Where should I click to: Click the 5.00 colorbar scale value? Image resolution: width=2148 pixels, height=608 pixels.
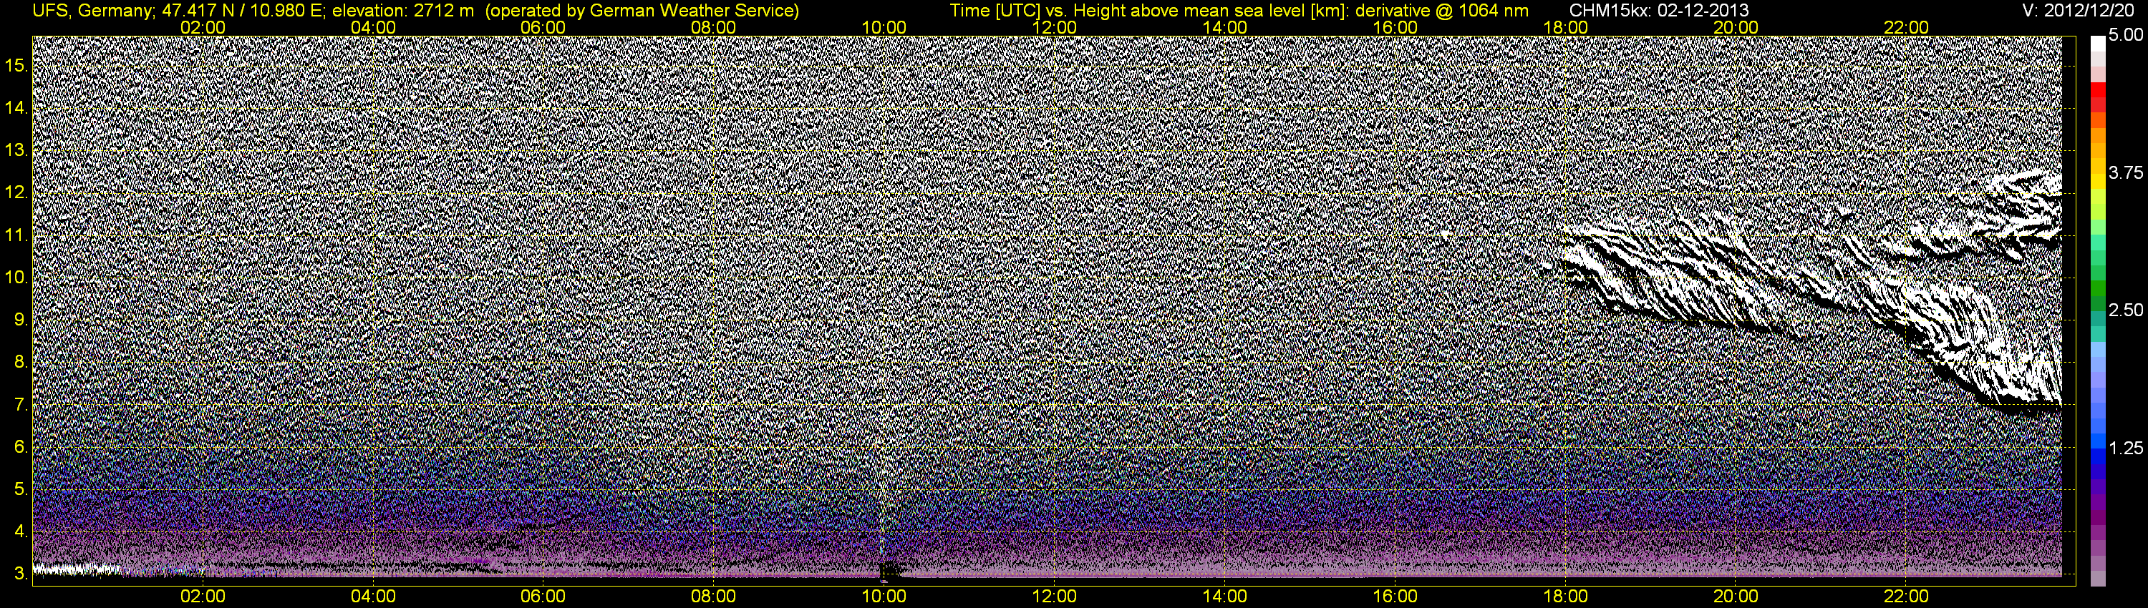click(2126, 35)
